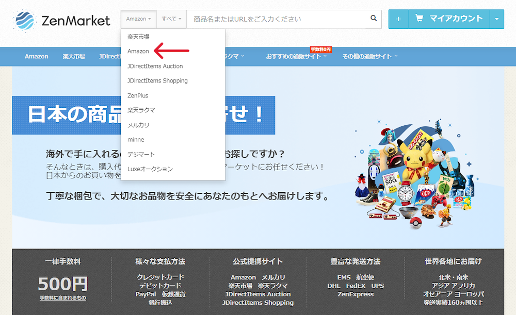Click Amazon in the blue navigation bar
The width and height of the screenshot is (516, 315).
tap(36, 57)
